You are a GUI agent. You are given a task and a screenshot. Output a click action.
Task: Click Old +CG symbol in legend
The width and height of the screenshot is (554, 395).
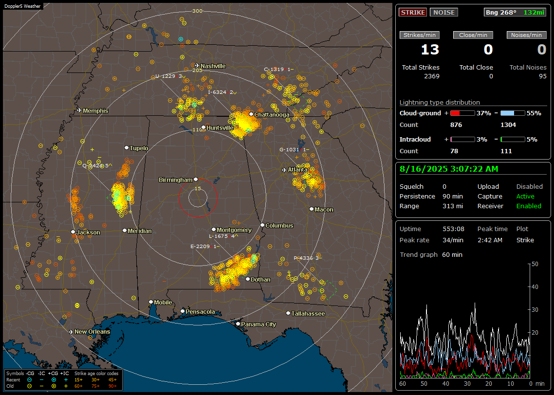(54, 386)
